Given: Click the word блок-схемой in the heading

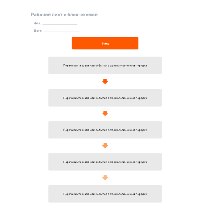Looking at the screenshot, I should (x=83, y=15).
